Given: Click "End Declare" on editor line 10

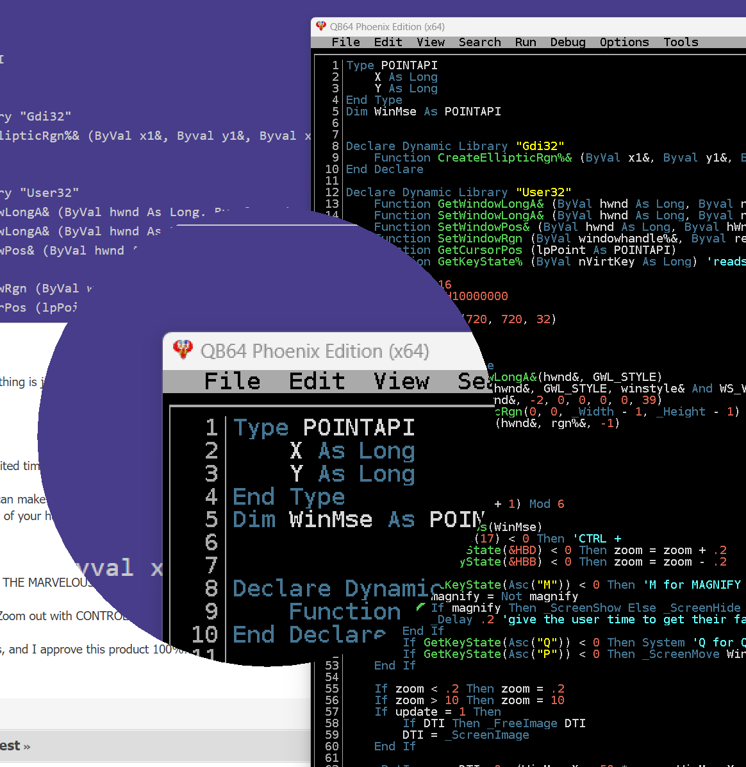Looking at the screenshot, I should [x=385, y=169].
